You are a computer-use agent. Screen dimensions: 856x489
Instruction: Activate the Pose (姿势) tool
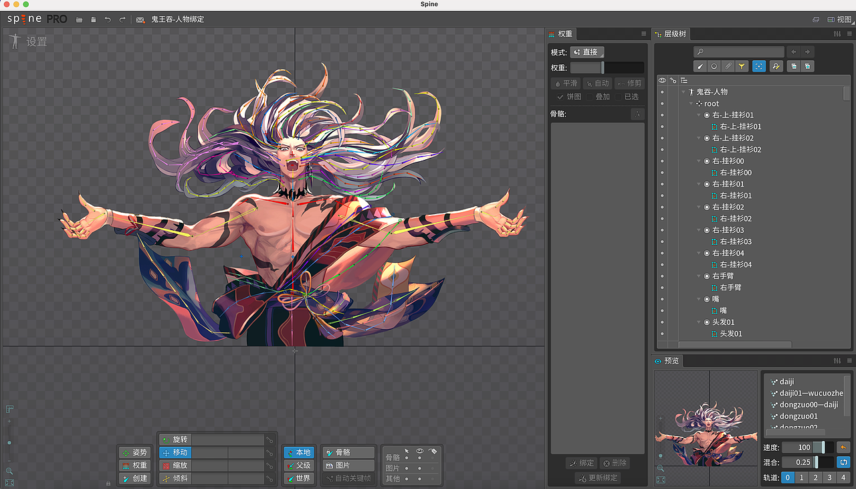tap(134, 453)
